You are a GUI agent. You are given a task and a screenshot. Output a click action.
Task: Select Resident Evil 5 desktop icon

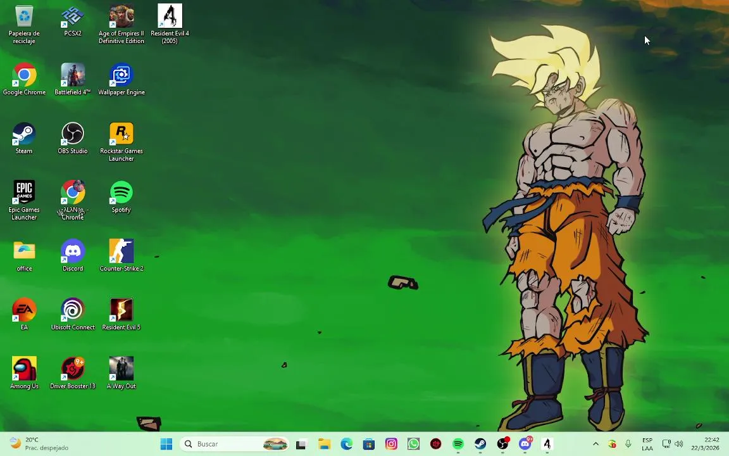click(121, 314)
